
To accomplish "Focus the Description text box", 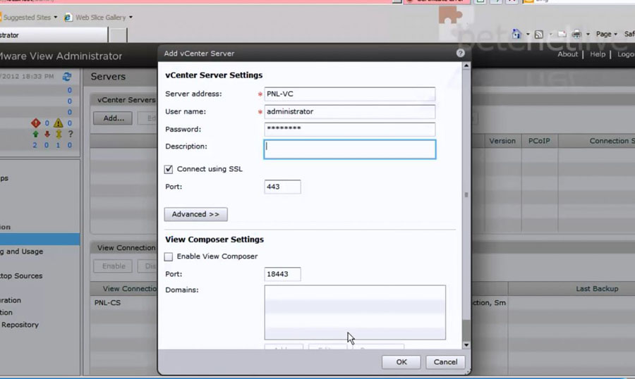I will (x=349, y=149).
